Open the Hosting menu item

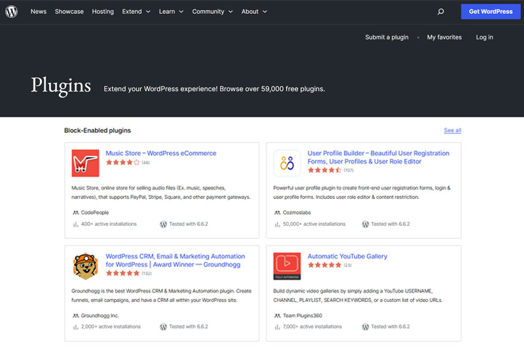[x=103, y=12]
